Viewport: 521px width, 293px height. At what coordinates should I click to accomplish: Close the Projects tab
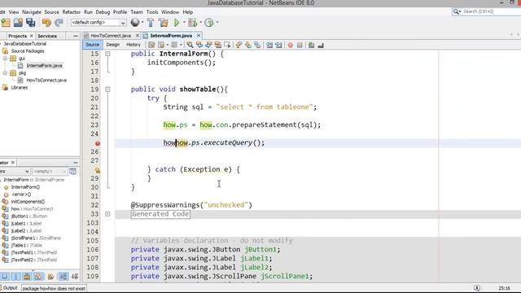click(x=32, y=36)
